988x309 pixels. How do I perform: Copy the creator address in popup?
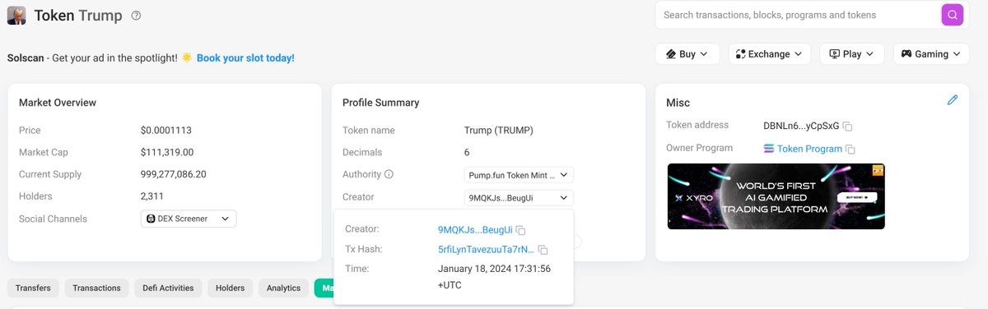(x=520, y=230)
